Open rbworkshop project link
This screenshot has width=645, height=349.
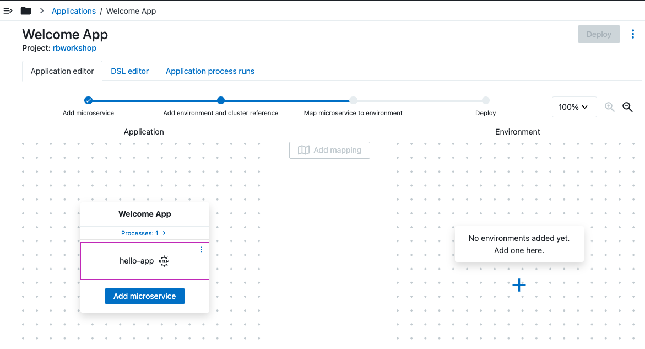[74, 48]
